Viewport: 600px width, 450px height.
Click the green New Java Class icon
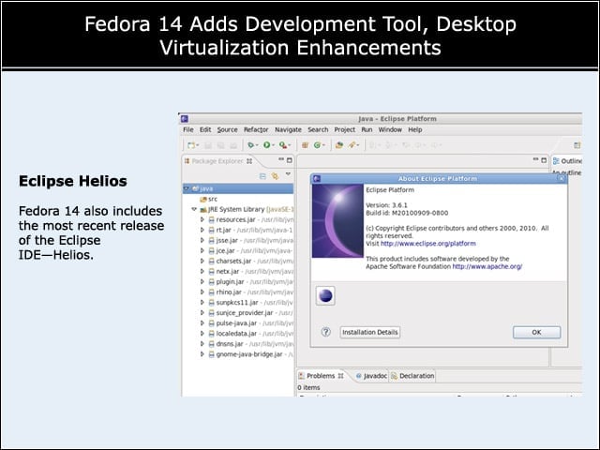click(x=317, y=145)
